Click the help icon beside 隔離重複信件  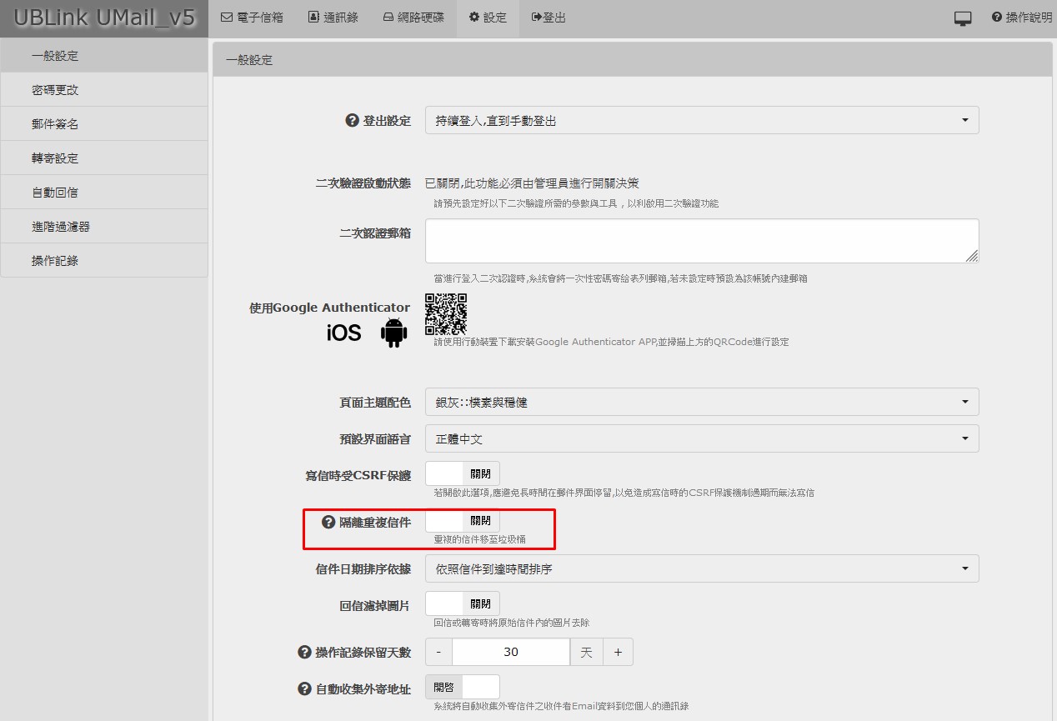point(328,523)
